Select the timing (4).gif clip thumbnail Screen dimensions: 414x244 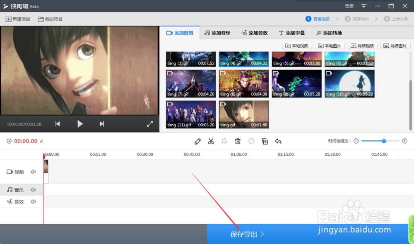(x=244, y=59)
